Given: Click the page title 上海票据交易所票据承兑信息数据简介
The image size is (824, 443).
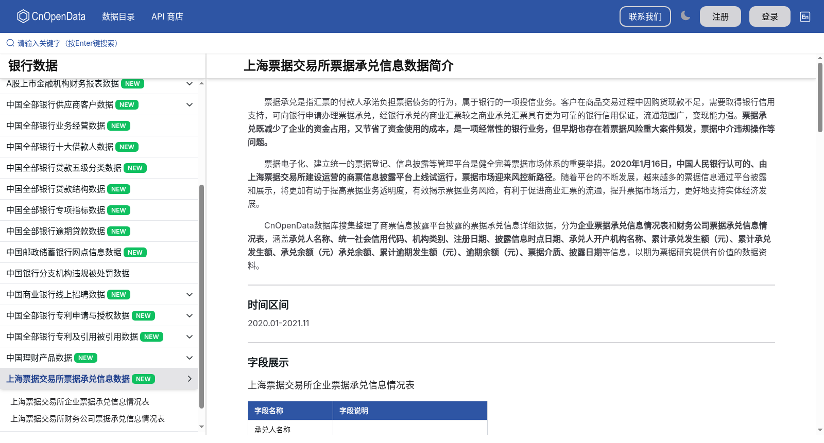Looking at the screenshot, I should [x=349, y=65].
